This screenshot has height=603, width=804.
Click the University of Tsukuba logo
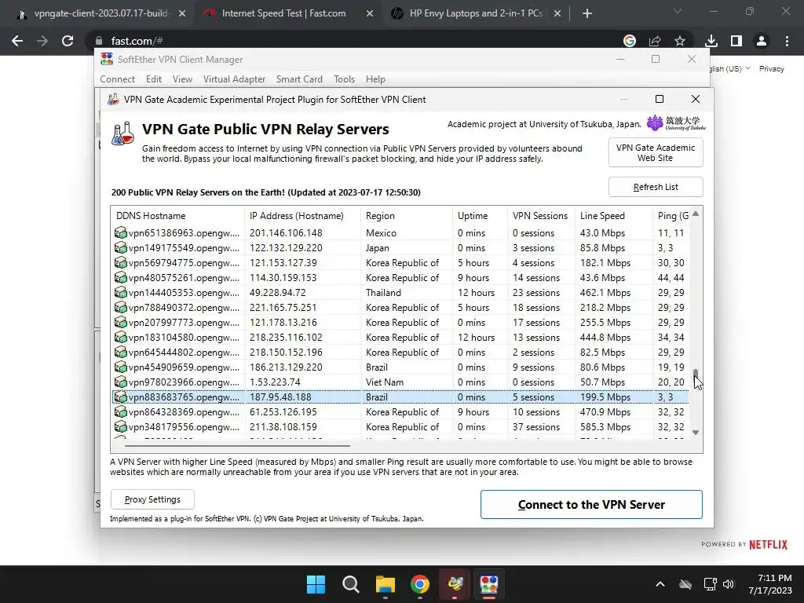676,123
